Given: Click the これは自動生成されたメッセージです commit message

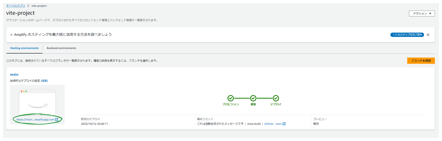Looking at the screenshot, I should 220,124.
